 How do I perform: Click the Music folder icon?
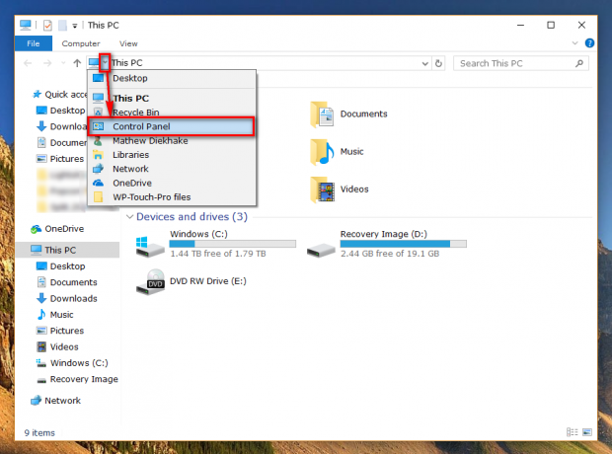(322, 152)
